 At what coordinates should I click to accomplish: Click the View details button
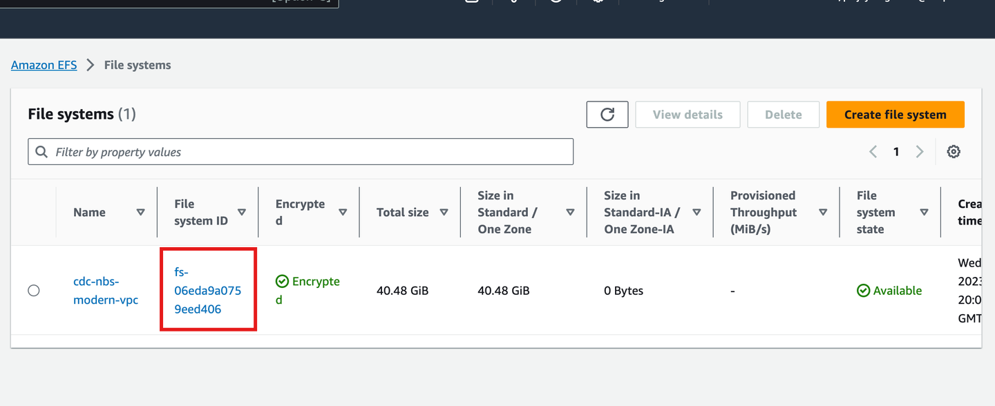pyautogui.click(x=688, y=114)
